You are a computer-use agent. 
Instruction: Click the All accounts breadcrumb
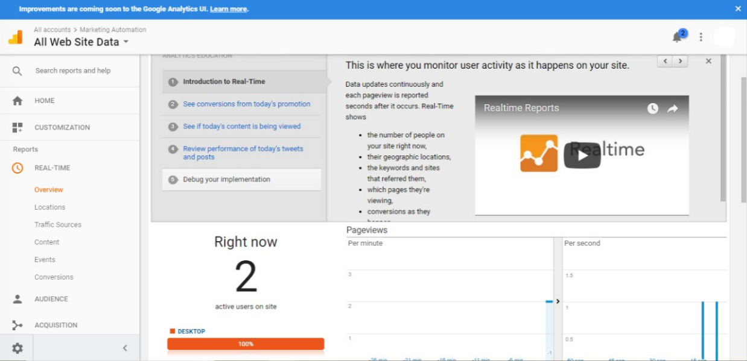coord(52,30)
